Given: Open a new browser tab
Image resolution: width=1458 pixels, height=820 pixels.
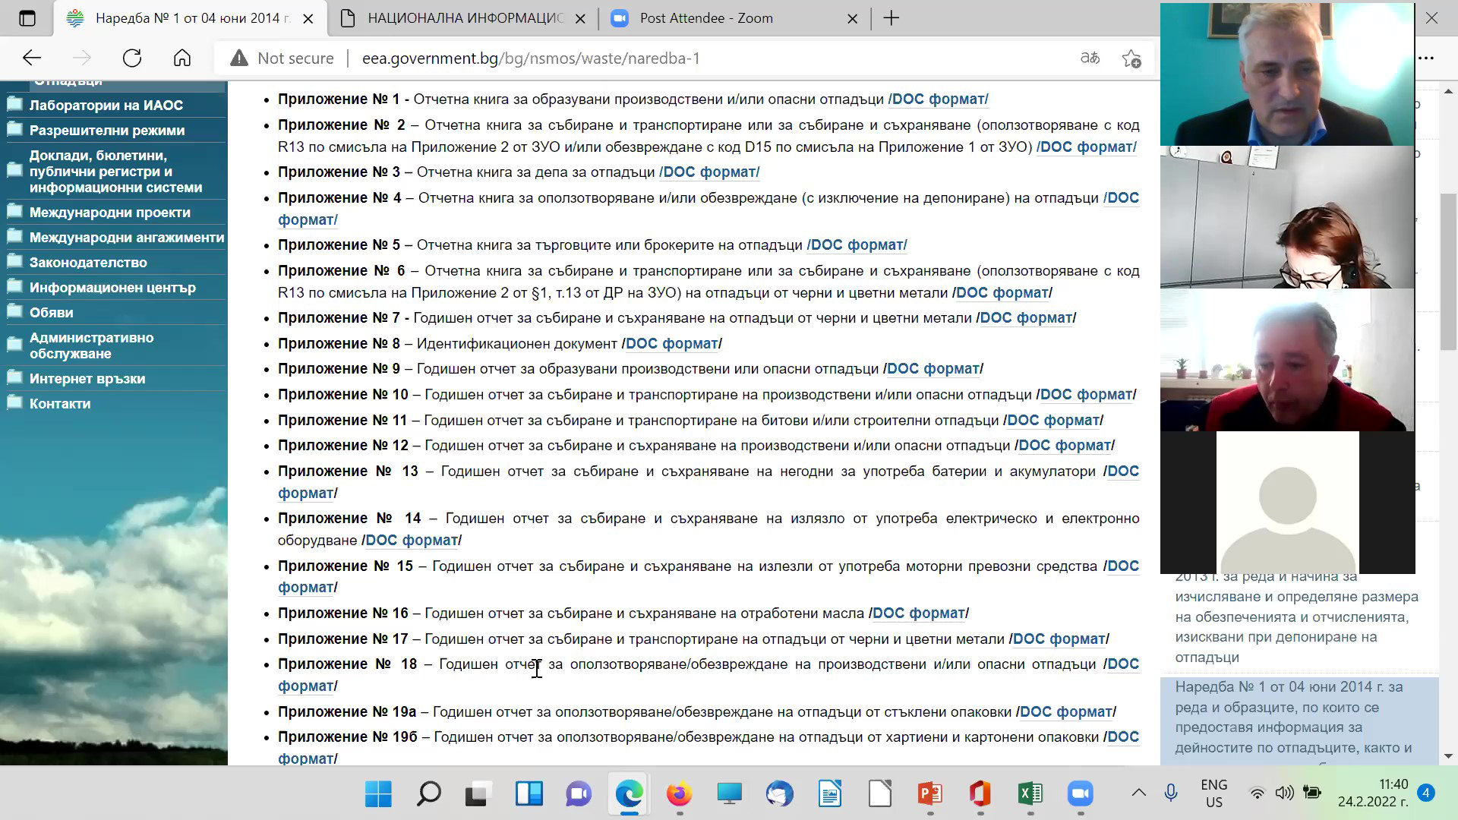Looking at the screenshot, I should pos(892,18).
